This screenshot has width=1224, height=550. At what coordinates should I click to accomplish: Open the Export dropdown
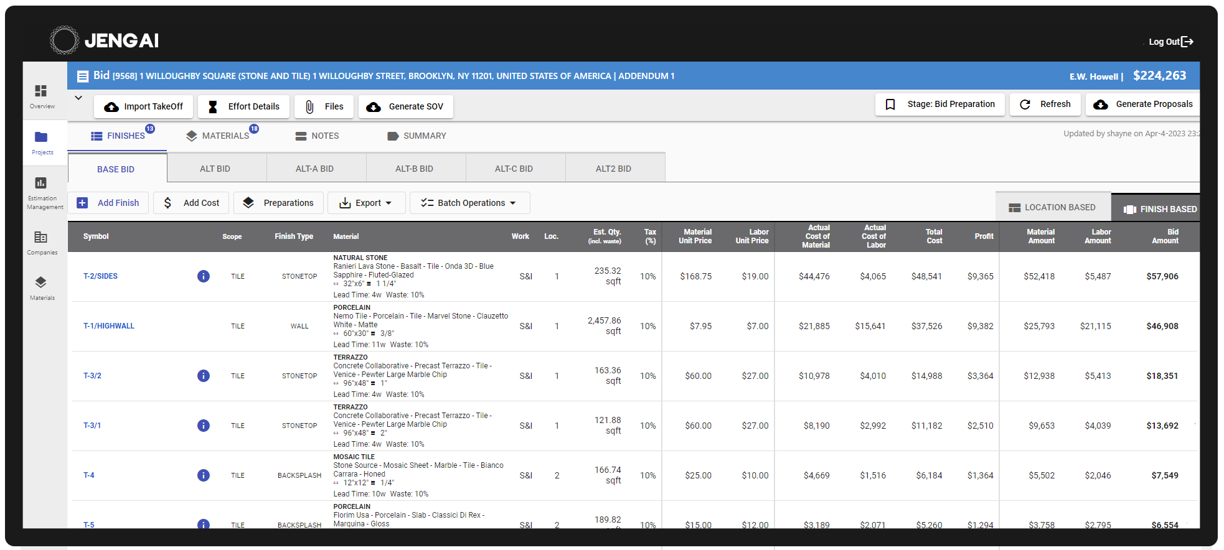(x=366, y=203)
